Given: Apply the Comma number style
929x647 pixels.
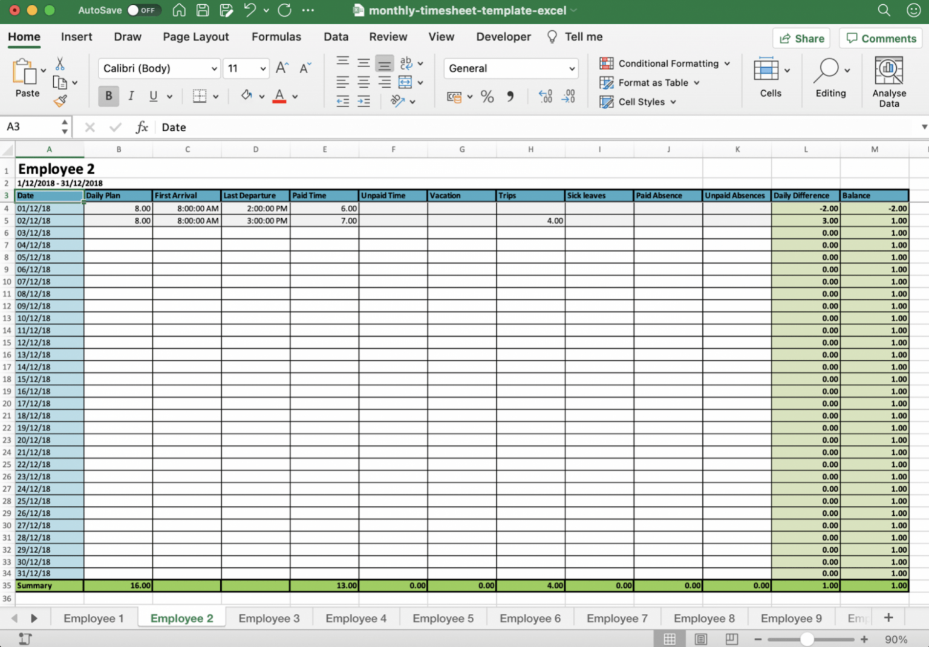Looking at the screenshot, I should point(510,97).
